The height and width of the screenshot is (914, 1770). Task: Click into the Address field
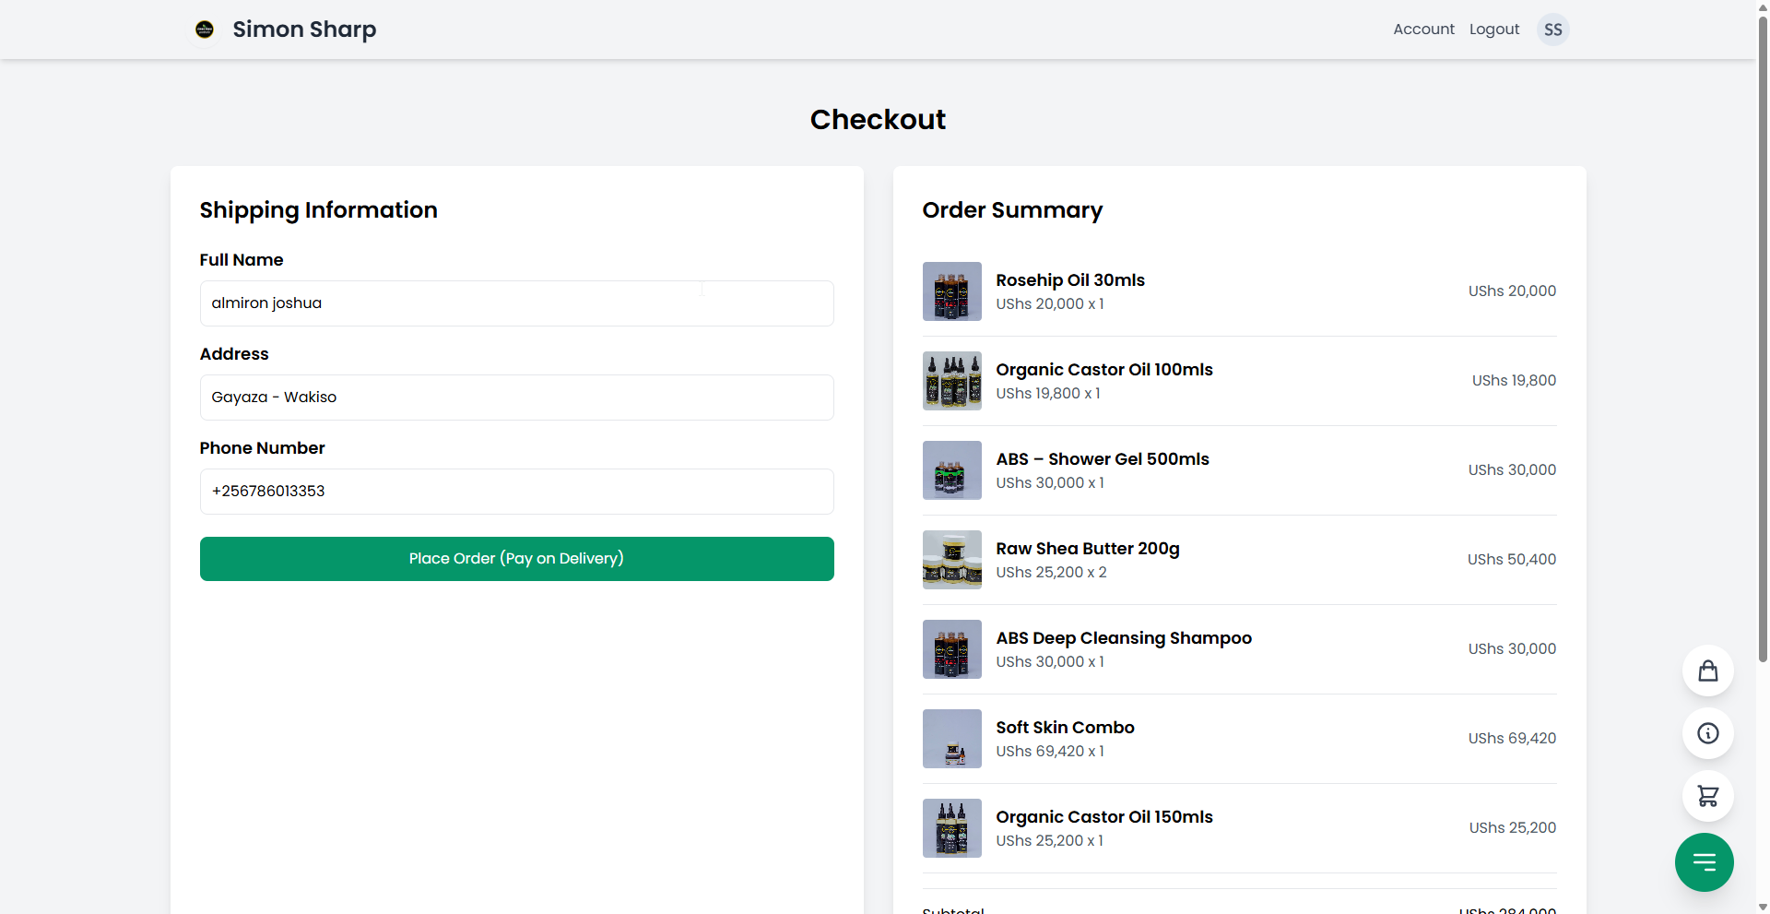[516, 398]
